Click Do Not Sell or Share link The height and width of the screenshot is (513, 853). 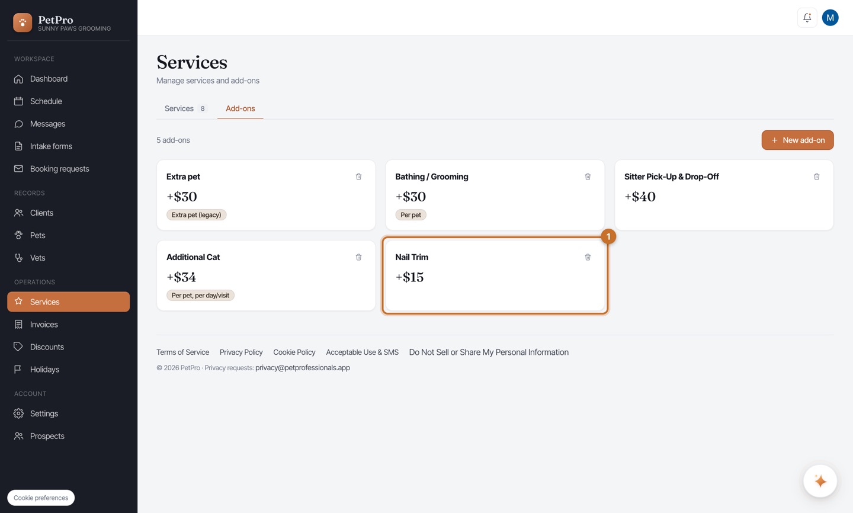489,352
